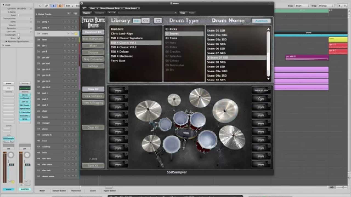
Task: Reload the SSD library with the refresh icon
Action: point(158,21)
